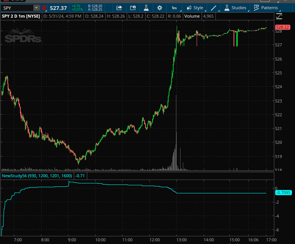Click the chart snapshot icon next to share
295x244 pixels.
point(133,8)
